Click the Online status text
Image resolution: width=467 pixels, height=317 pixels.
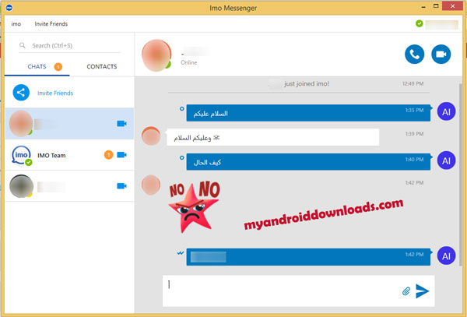pos(189,62)
